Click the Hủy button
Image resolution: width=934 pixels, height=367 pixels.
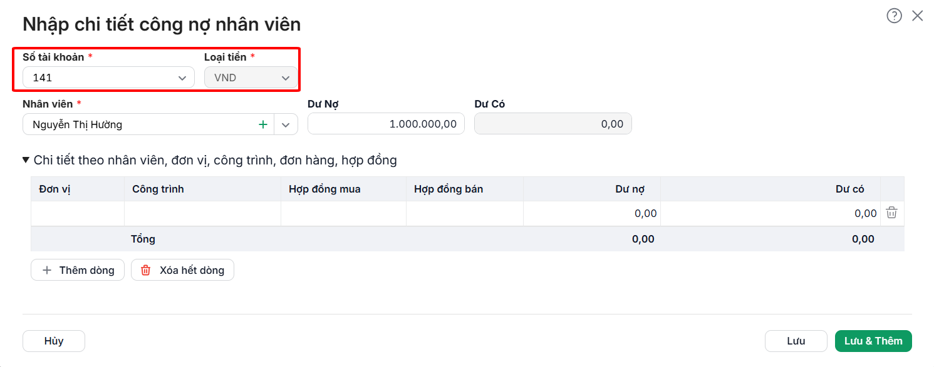[x=54, y=341]
